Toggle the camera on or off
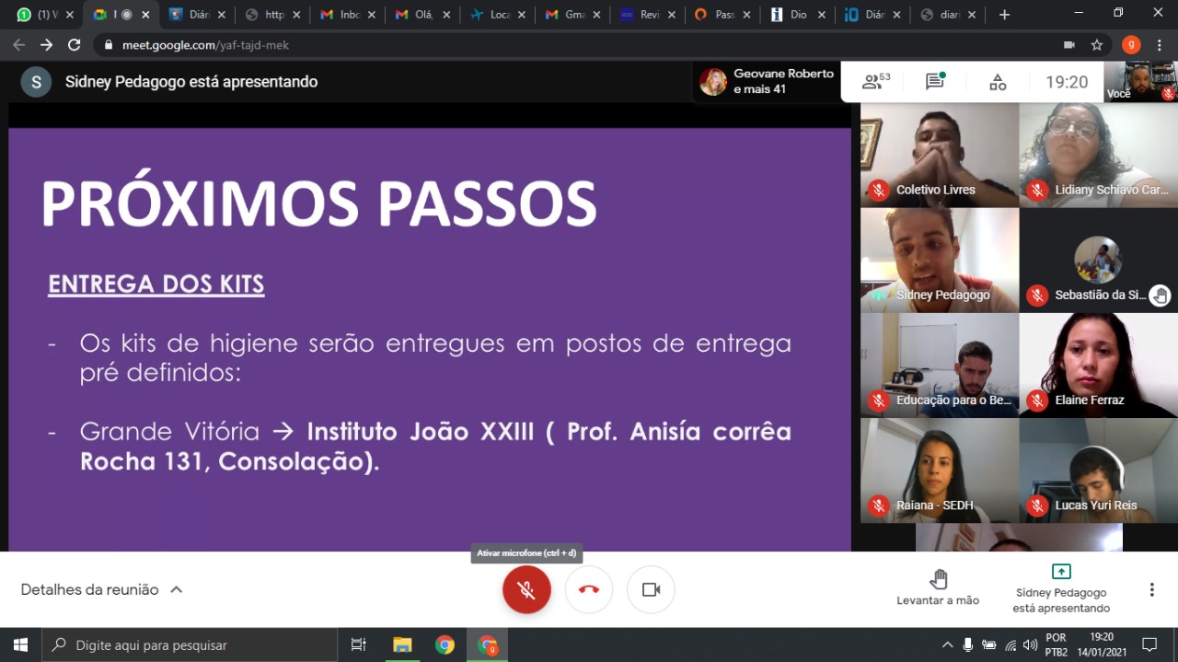Image resolution: width=1178 pixels, height=662 pixels. click(x=651, y=589)
